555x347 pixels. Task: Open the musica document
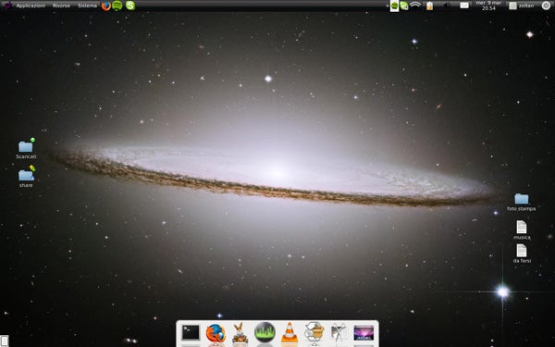point(522,230)
